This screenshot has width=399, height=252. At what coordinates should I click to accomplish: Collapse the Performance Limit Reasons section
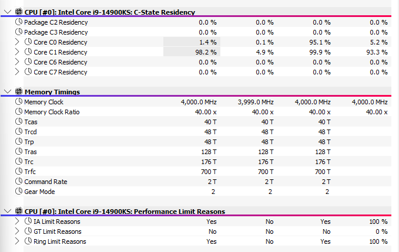(x=8, y=211)
